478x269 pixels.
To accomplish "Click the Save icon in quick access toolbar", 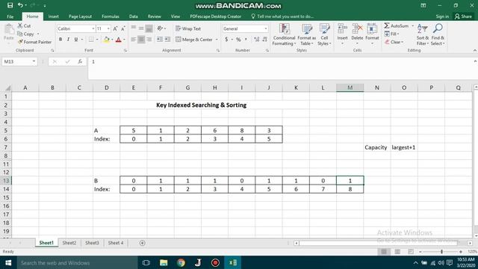I will click(x=10, y=5).
